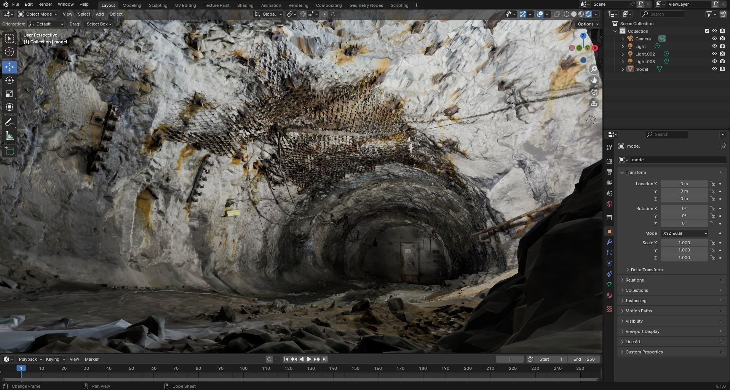Open the Object Data properties tab

click(x=609, y=285)
